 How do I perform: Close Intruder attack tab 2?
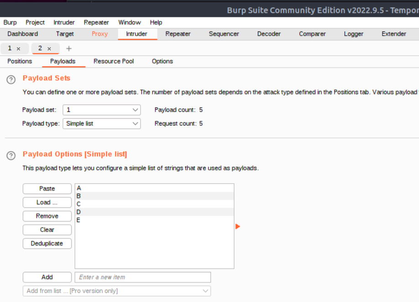(49, 49)
